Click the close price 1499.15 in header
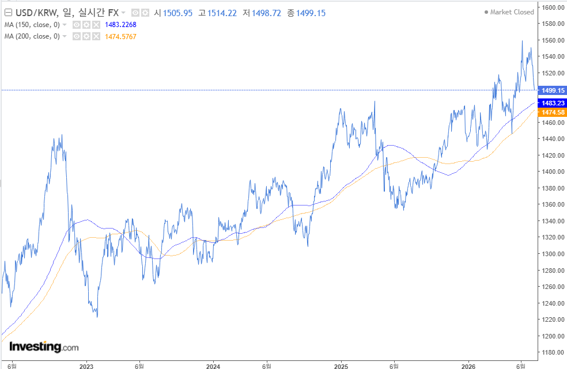567x369 pixels. [311, 13]
